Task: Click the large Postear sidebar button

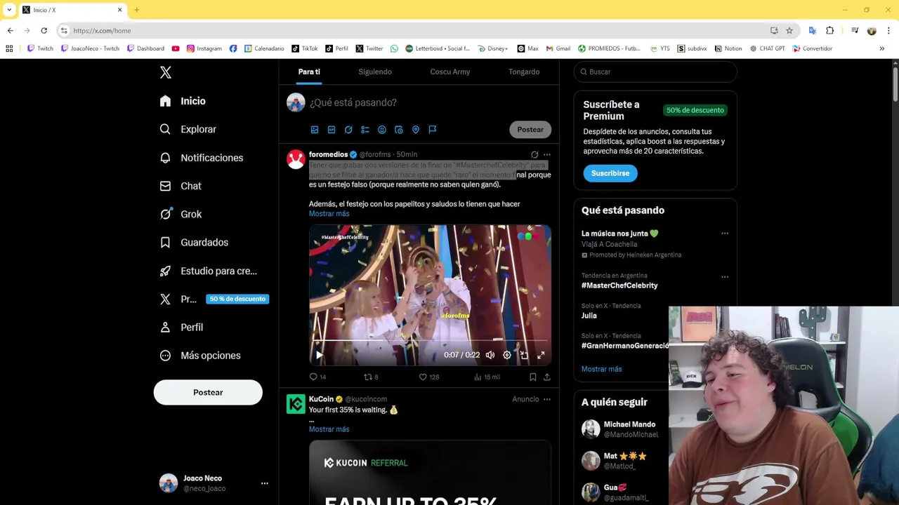Action: pyautogui.click(x=208, y=392)
